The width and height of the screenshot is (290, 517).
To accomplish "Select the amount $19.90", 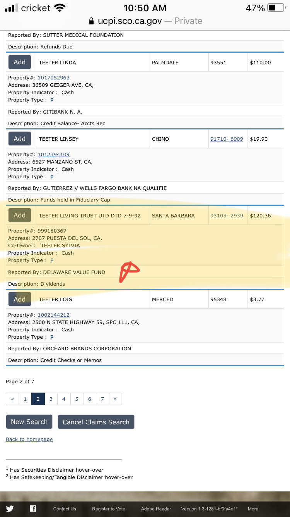I will click(259, 139).
